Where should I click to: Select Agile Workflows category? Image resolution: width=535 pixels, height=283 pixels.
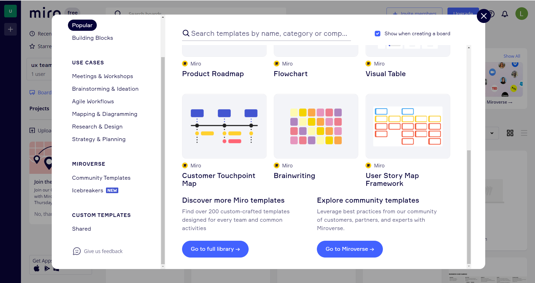click(x=93, y=101)
